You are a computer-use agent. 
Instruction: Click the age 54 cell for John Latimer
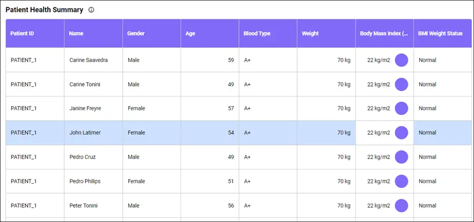(x=210, y=133)
